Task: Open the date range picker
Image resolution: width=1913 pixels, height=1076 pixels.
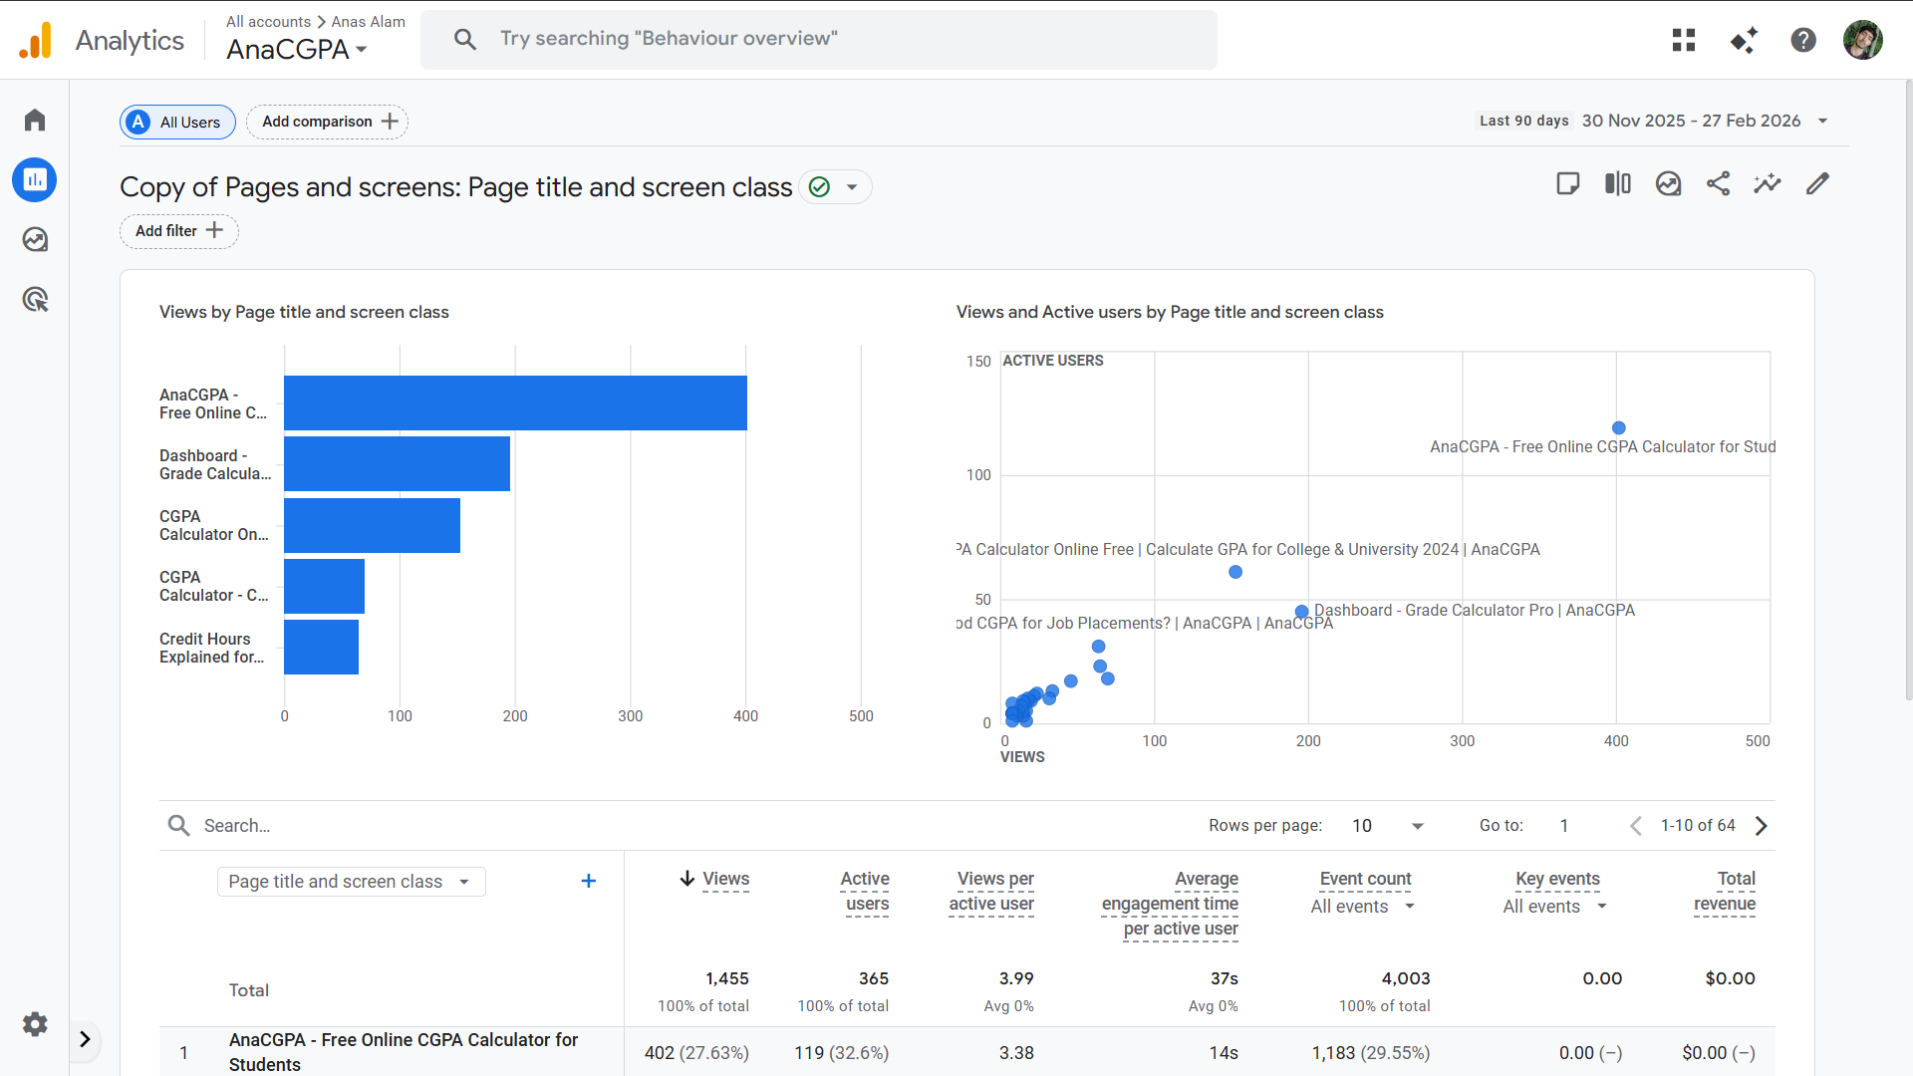Action: [x=1653, y=121]
